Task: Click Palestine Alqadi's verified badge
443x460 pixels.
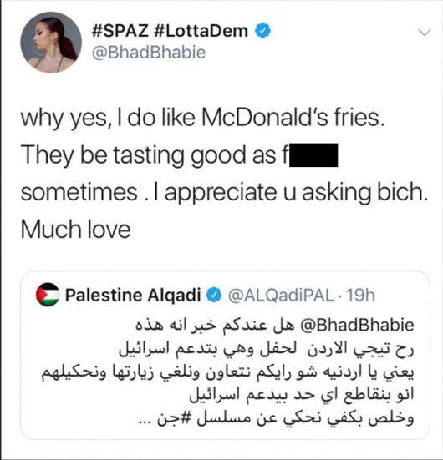Action: click(214, 296)
